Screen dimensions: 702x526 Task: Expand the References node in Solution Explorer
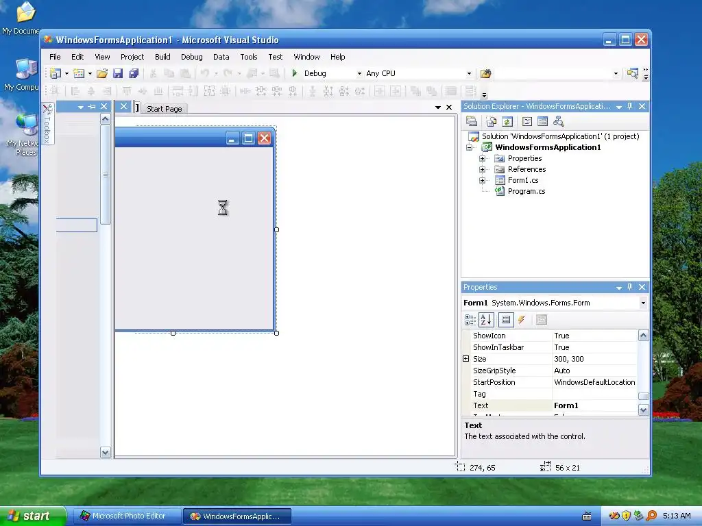click(482, 169)
